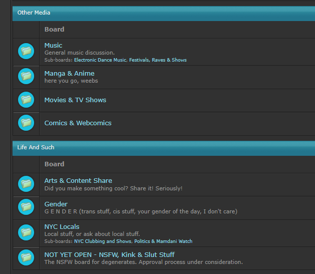Open the Music board
The image size is (315, 274).
pyautogui.click(x=53, y=46)
